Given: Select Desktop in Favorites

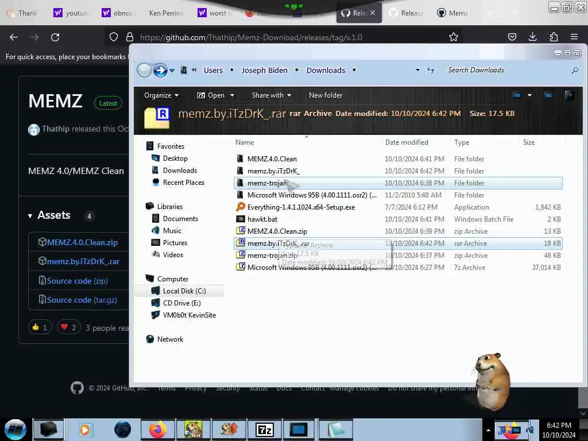Looking at the screenshot, I should coord(175,158).
